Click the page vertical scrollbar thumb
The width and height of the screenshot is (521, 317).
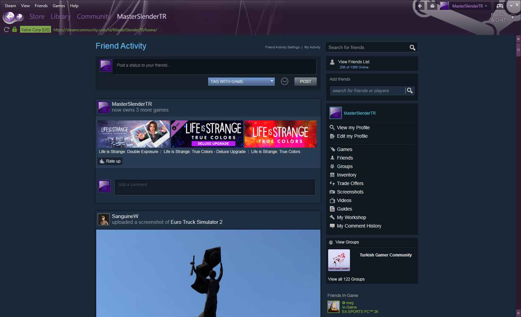point(518,50)
